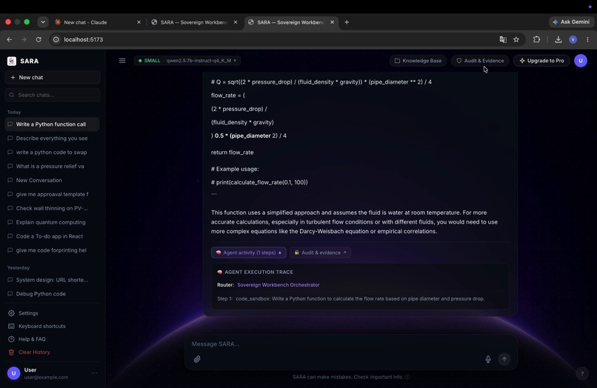Click info icon beside SARA disclaimer
597x388 pixels.
click(407, 377)
